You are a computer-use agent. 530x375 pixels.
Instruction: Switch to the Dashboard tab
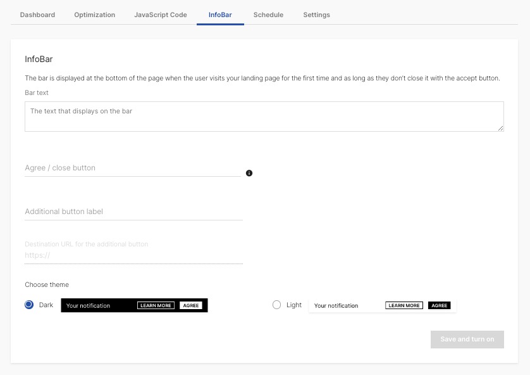point(37,14)
